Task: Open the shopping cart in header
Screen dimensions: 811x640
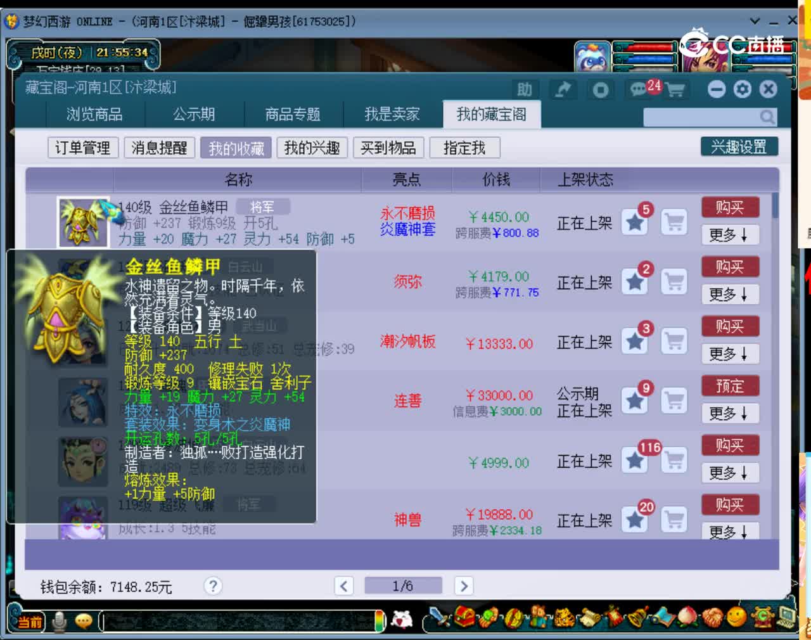Action: (675, 90)
